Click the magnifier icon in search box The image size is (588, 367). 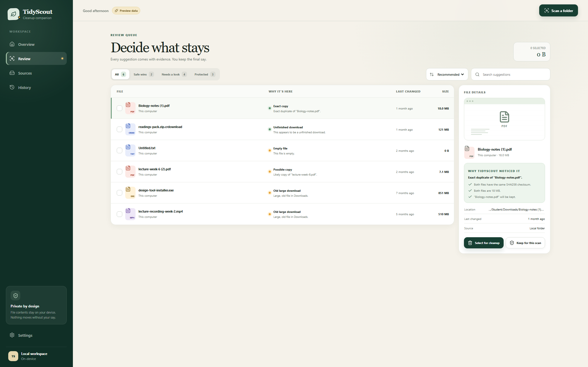[x=477, y=75]
